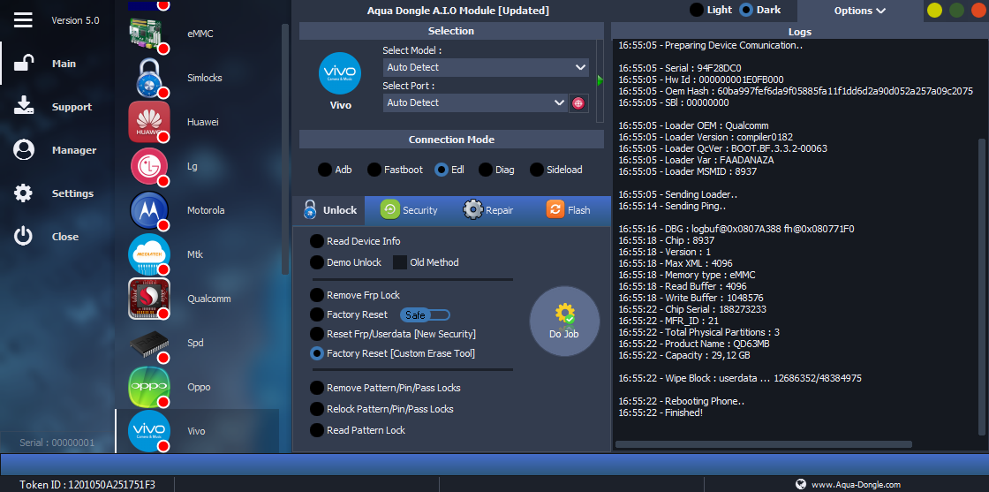Screen dimensions: 989x492
Task: Select Adb connection mode
Action: coord(335,170)
